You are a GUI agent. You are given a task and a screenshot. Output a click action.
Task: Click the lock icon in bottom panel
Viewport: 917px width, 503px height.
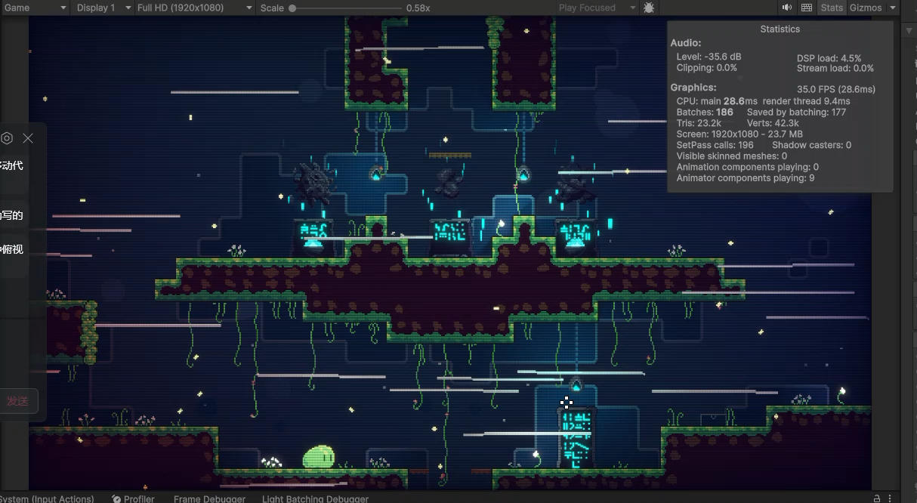click(877, 498)
